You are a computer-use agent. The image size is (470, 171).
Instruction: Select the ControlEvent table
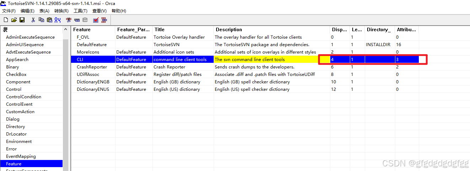tap(20, 104)
